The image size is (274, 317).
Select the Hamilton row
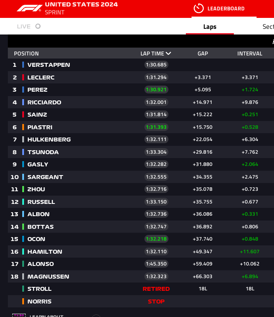[45, 252]
